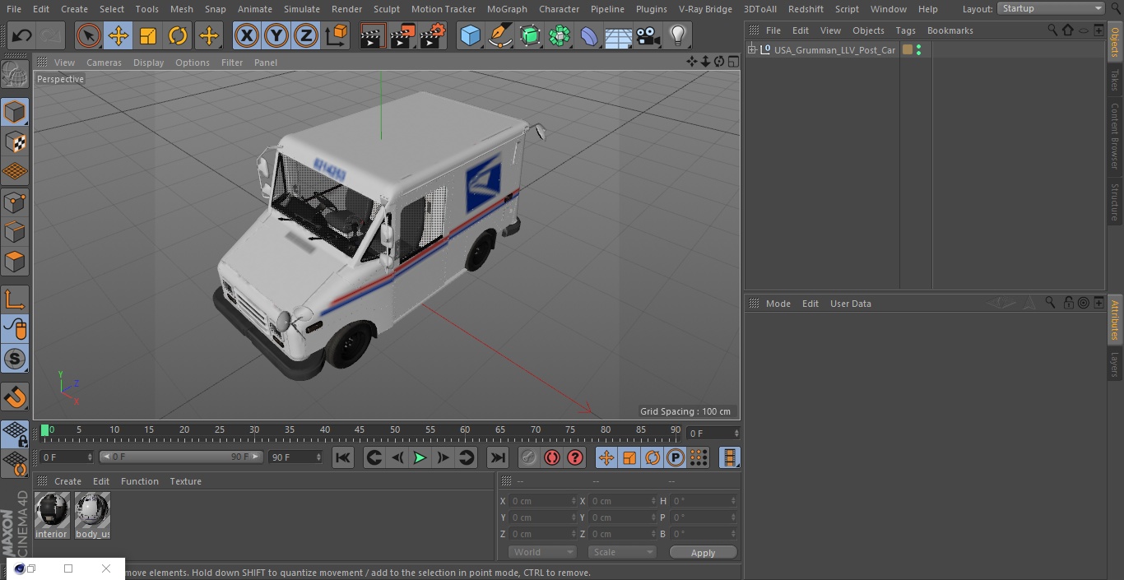The height and width of the screenshot is (580, 1124).
Task: Switch to Content Browser side tab
Action: (1115, 136)
